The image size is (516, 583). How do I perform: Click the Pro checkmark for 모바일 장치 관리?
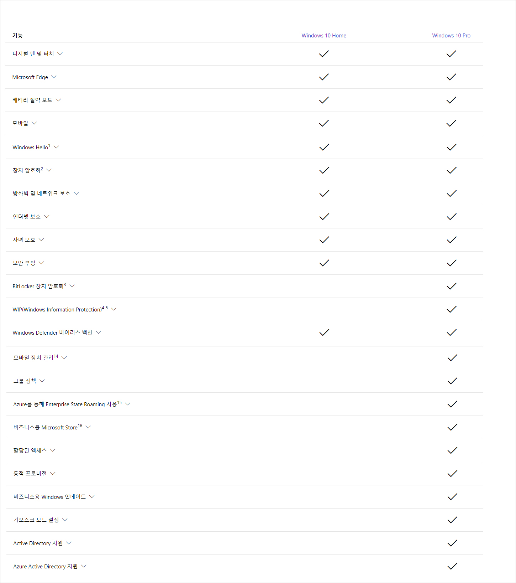(452, 358)
